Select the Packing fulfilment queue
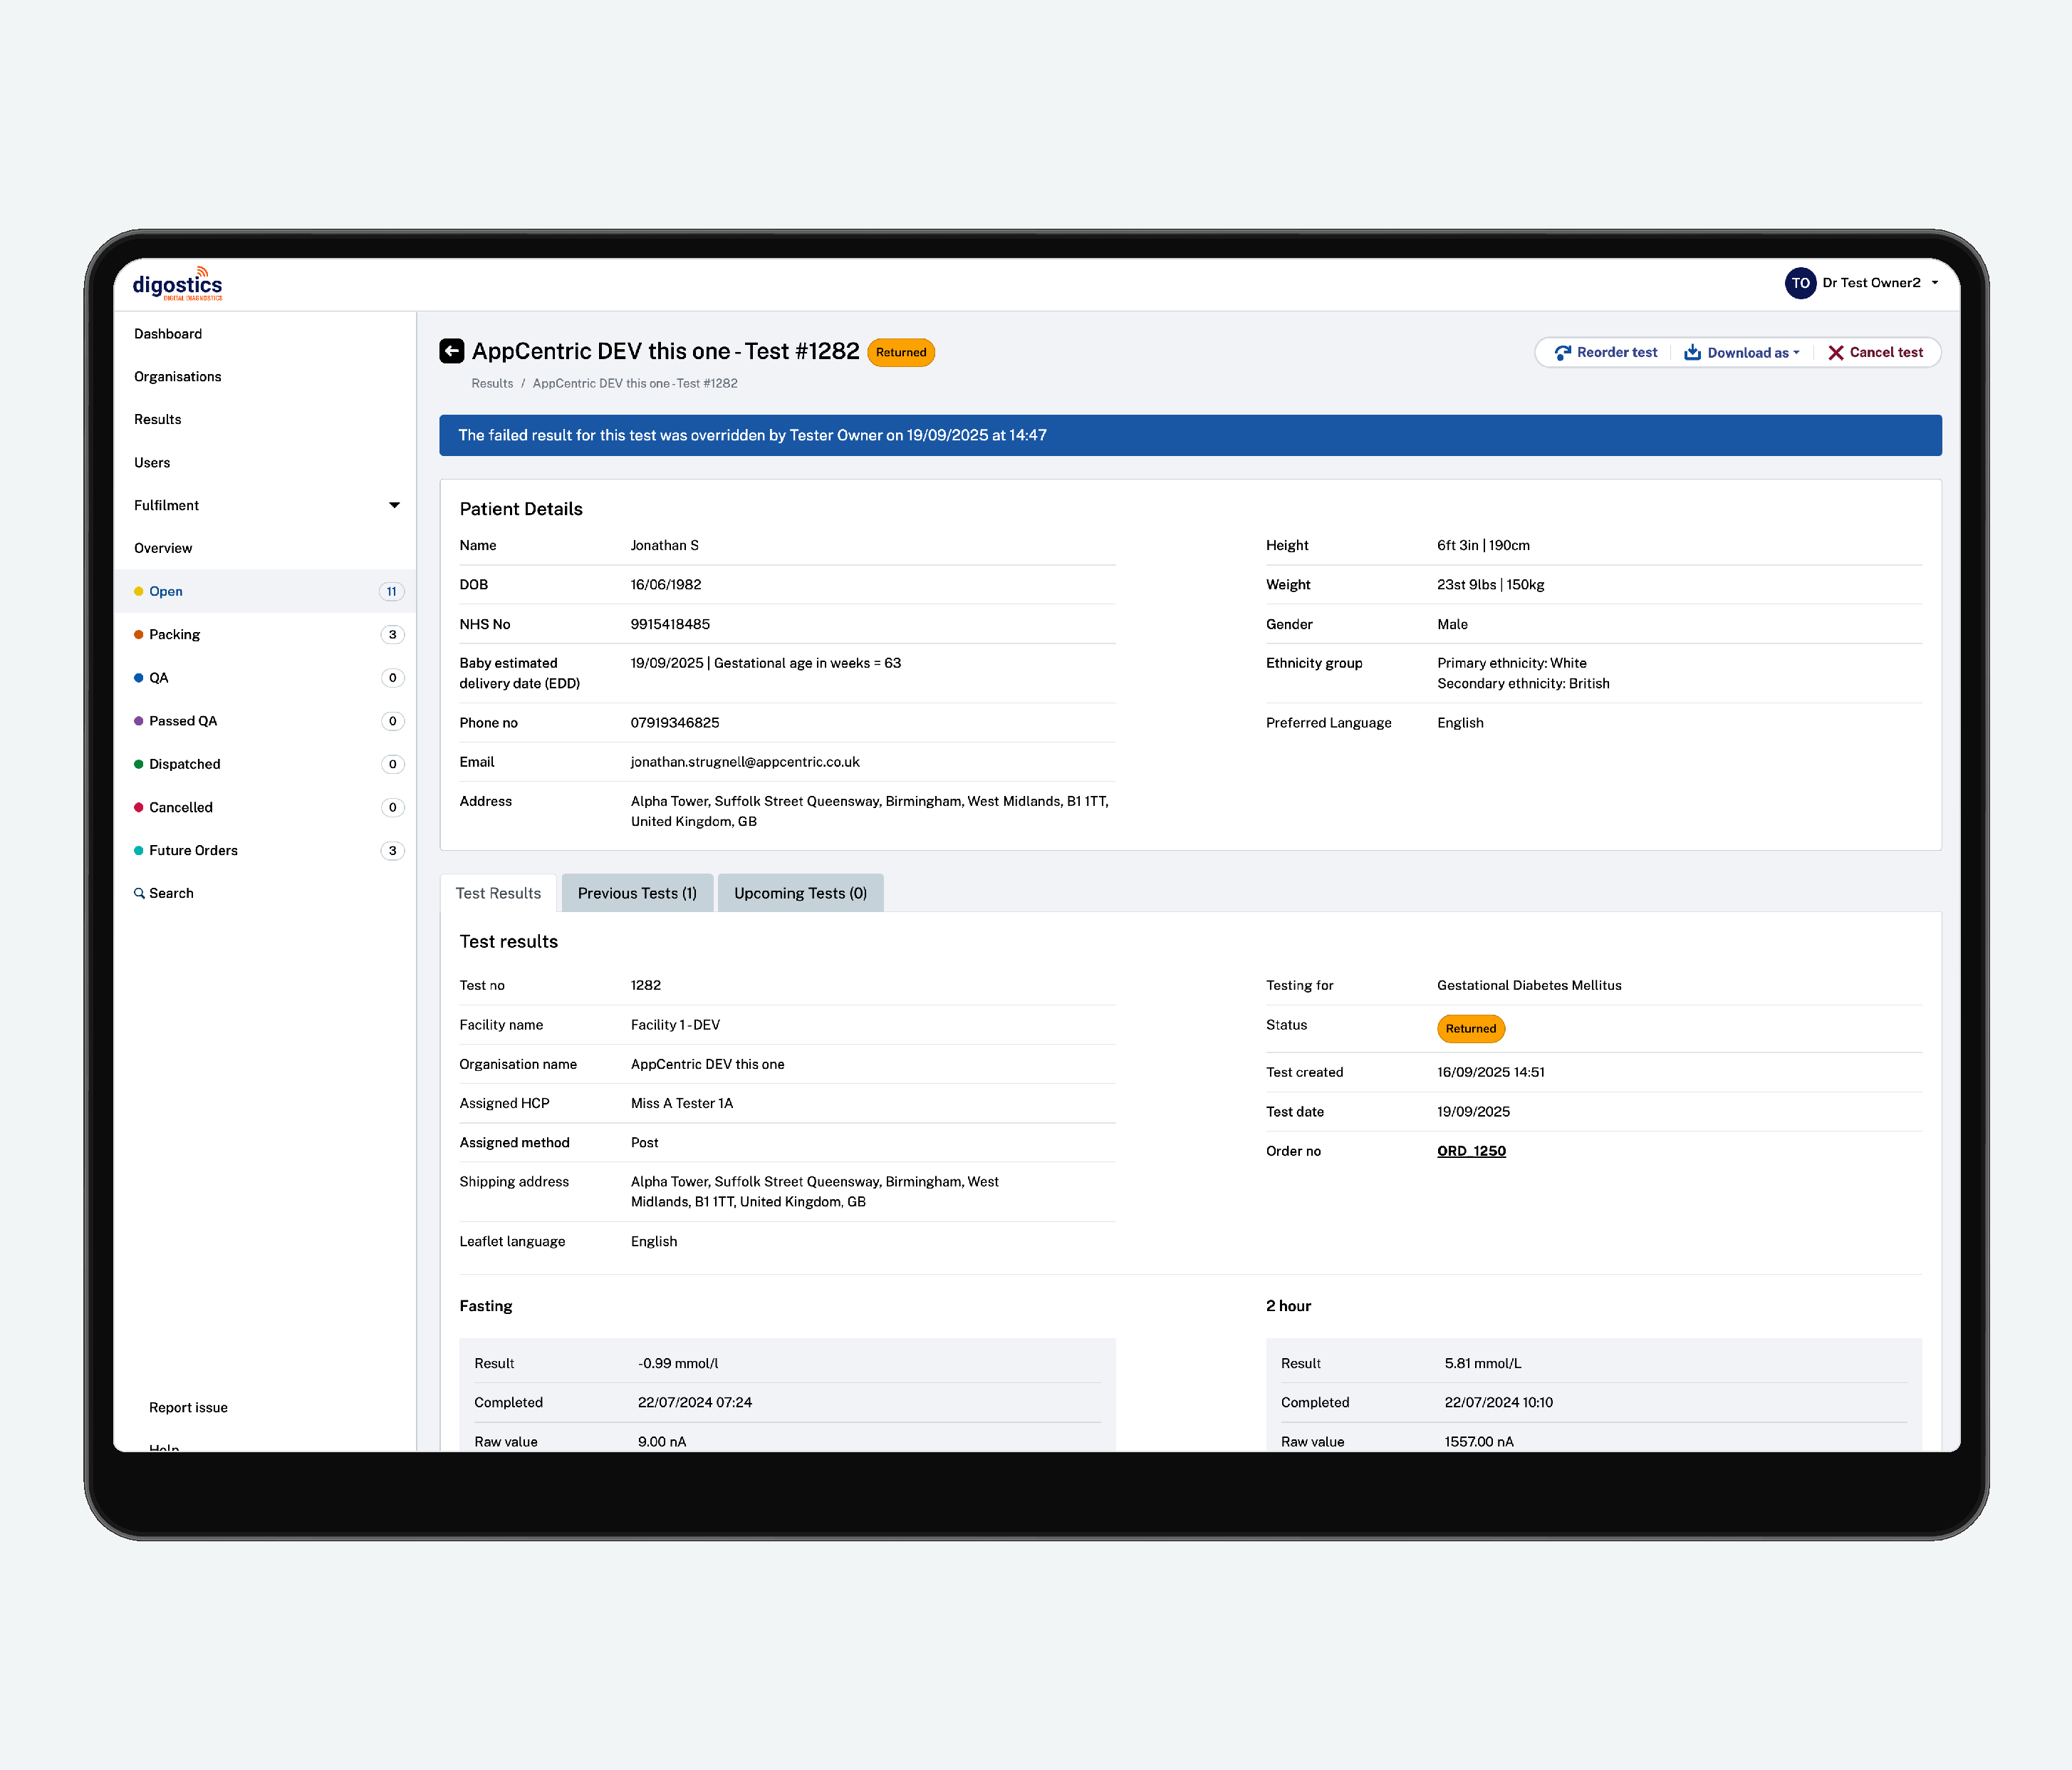Image resolution: width=2072 pixels, height=1770 pixels. coord(174,634)
